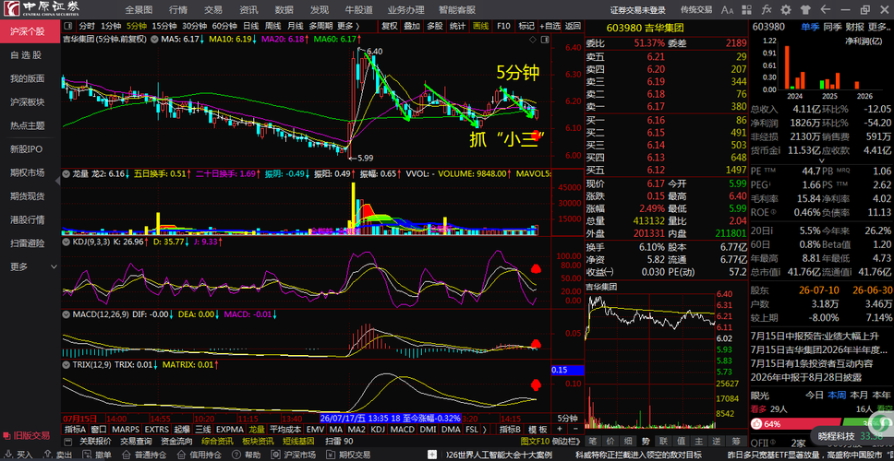The height and width of the screenshot is (461, 894).
Task: Select MACD indicator tab
Action: pyautogui.click(x=403, y=429)
